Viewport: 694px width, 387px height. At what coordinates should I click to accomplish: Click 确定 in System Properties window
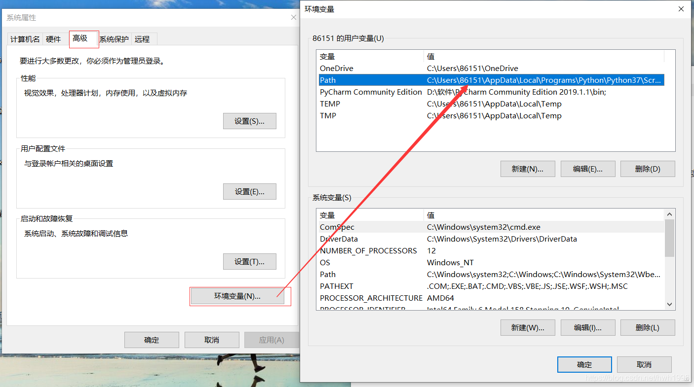coord(152,340)
